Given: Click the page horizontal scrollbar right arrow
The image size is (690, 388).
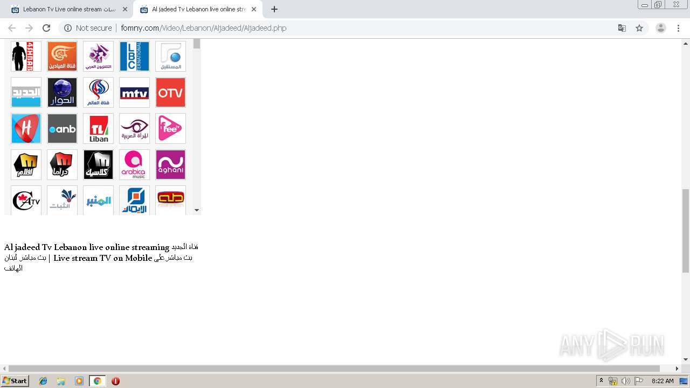Looking at the screenshot, I should pyautogui.click(x=678, y=369).
